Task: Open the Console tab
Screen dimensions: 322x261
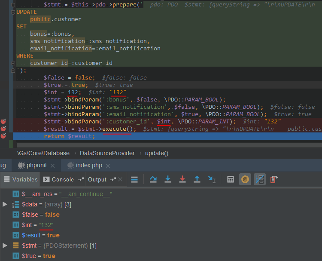Action: (x=63, y=179)
